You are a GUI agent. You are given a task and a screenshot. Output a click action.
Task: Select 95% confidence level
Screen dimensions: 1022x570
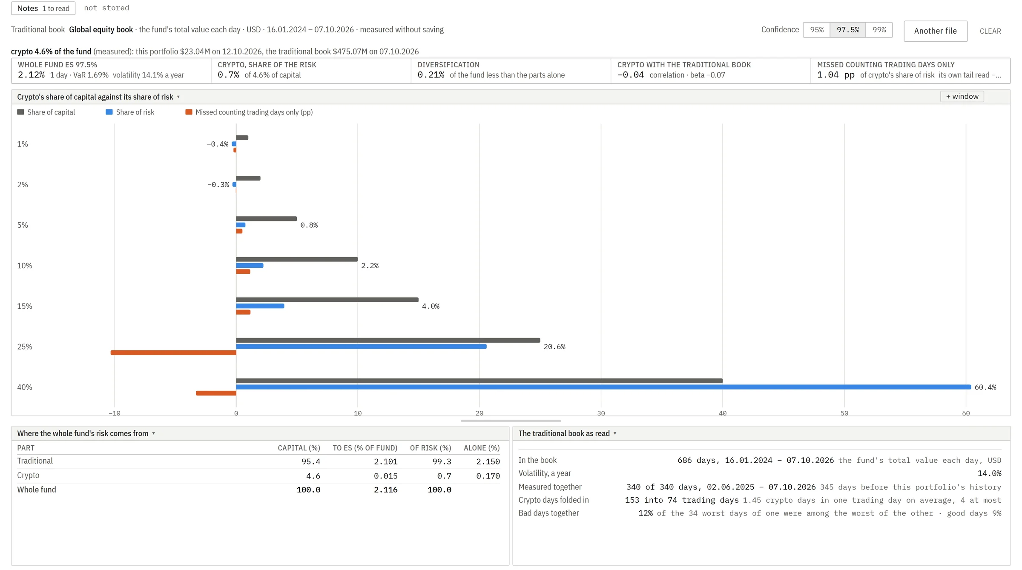tap(816, 30)
